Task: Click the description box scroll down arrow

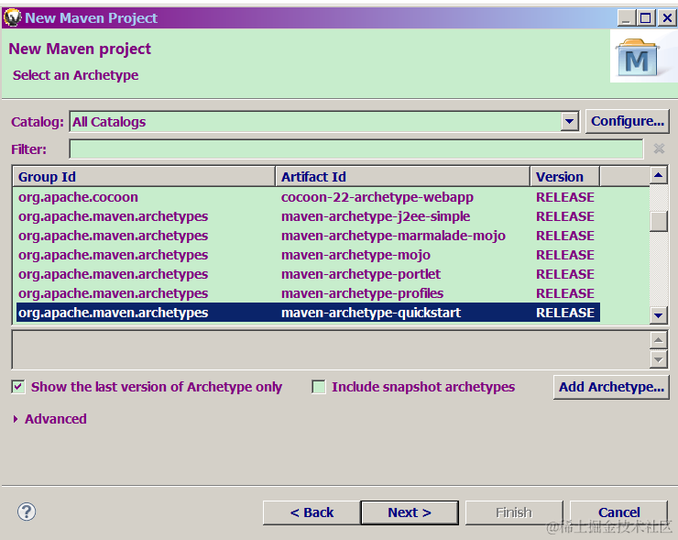Action: tap(659, 359)
